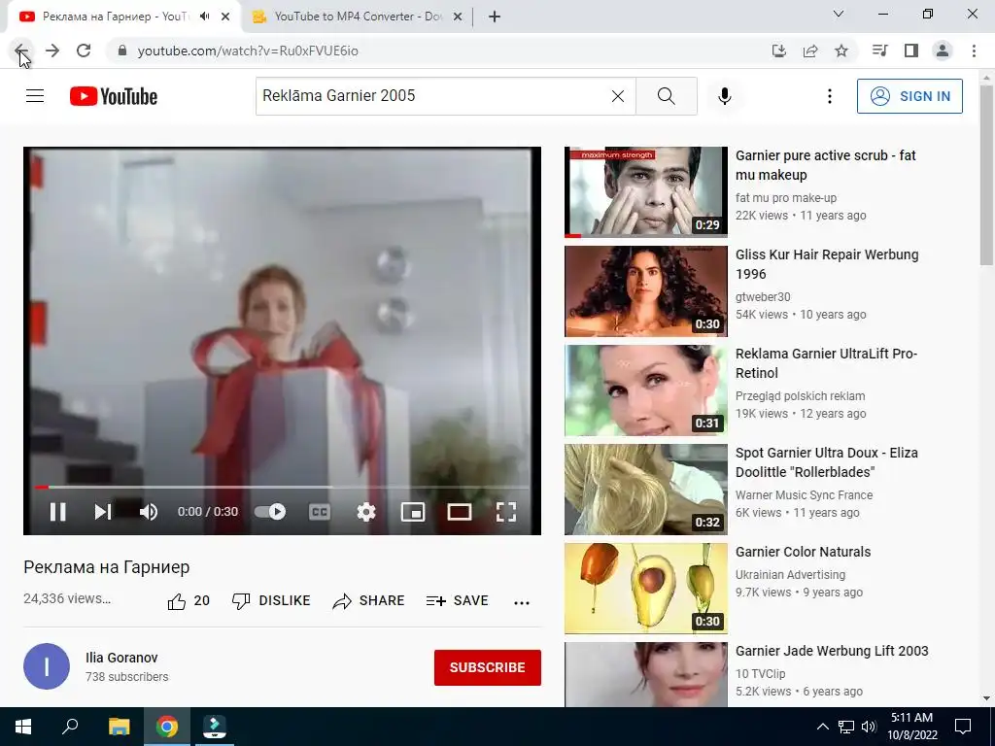Submit search with the magnifier button
This screenshot has height=746, width=995.
pyautogui.click(x=667, y=96)
